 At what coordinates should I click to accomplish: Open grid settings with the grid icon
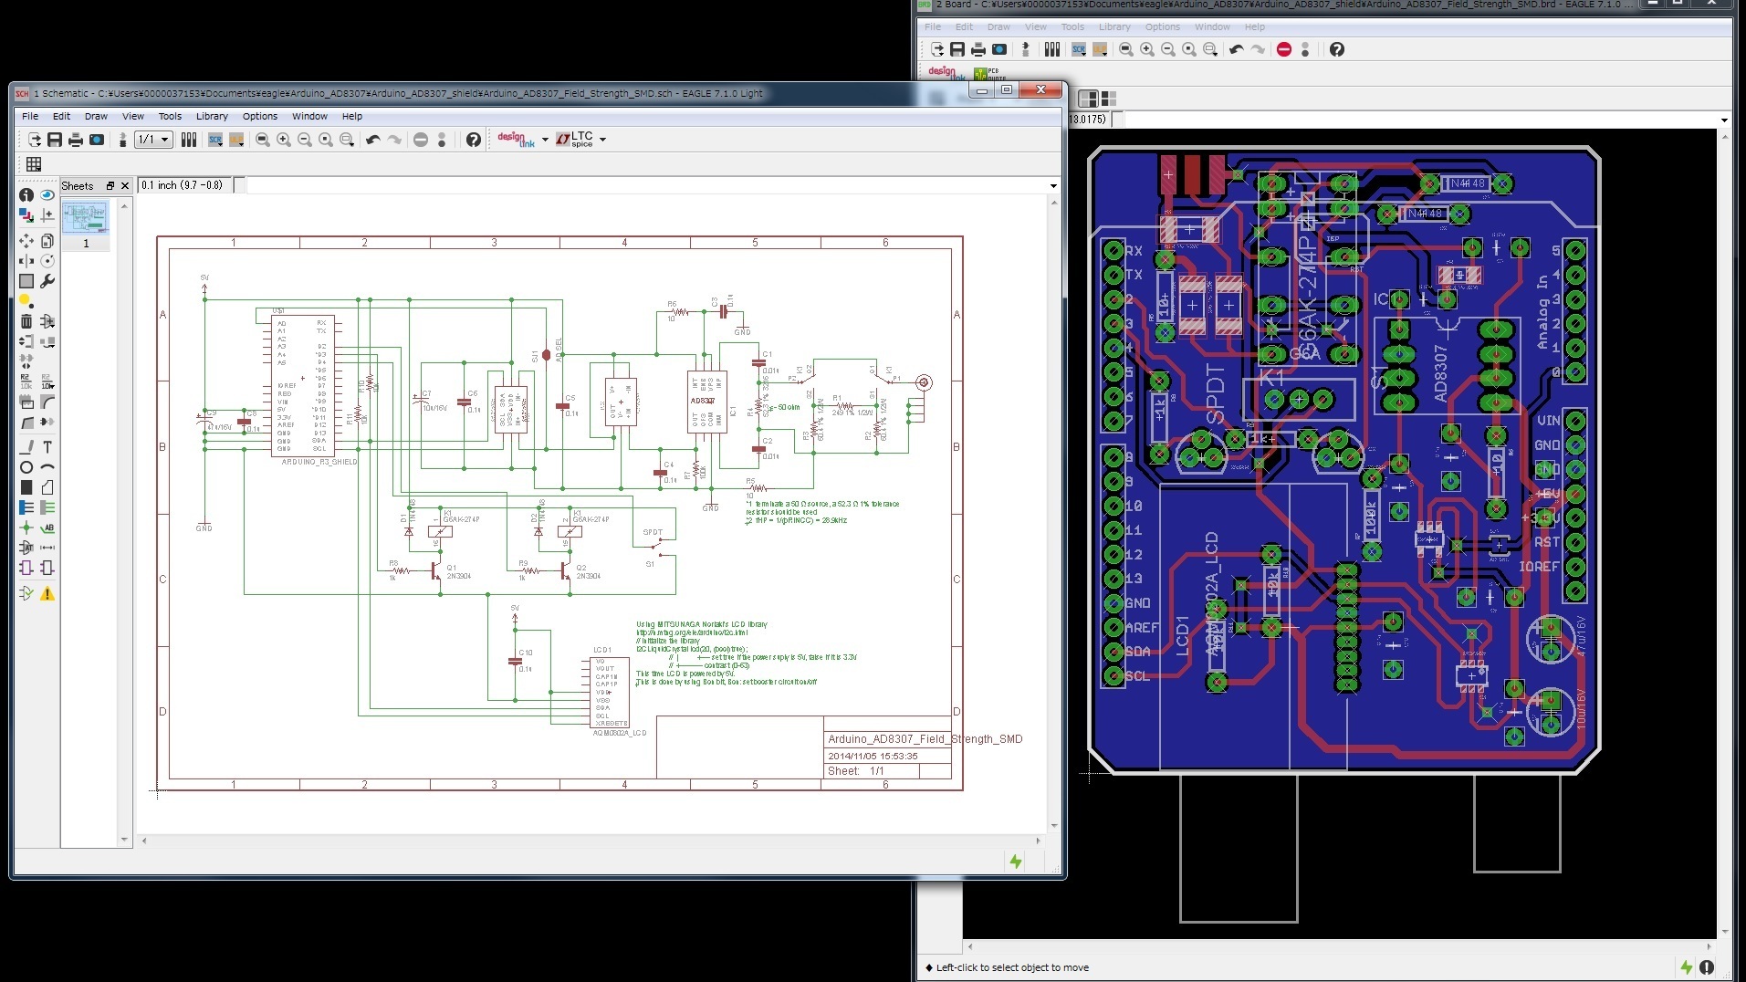point(34,164)
